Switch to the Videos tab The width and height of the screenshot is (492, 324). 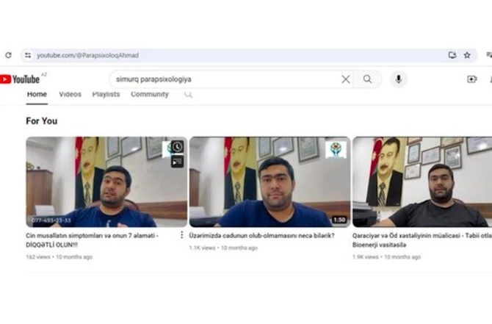tap(70, 94)
